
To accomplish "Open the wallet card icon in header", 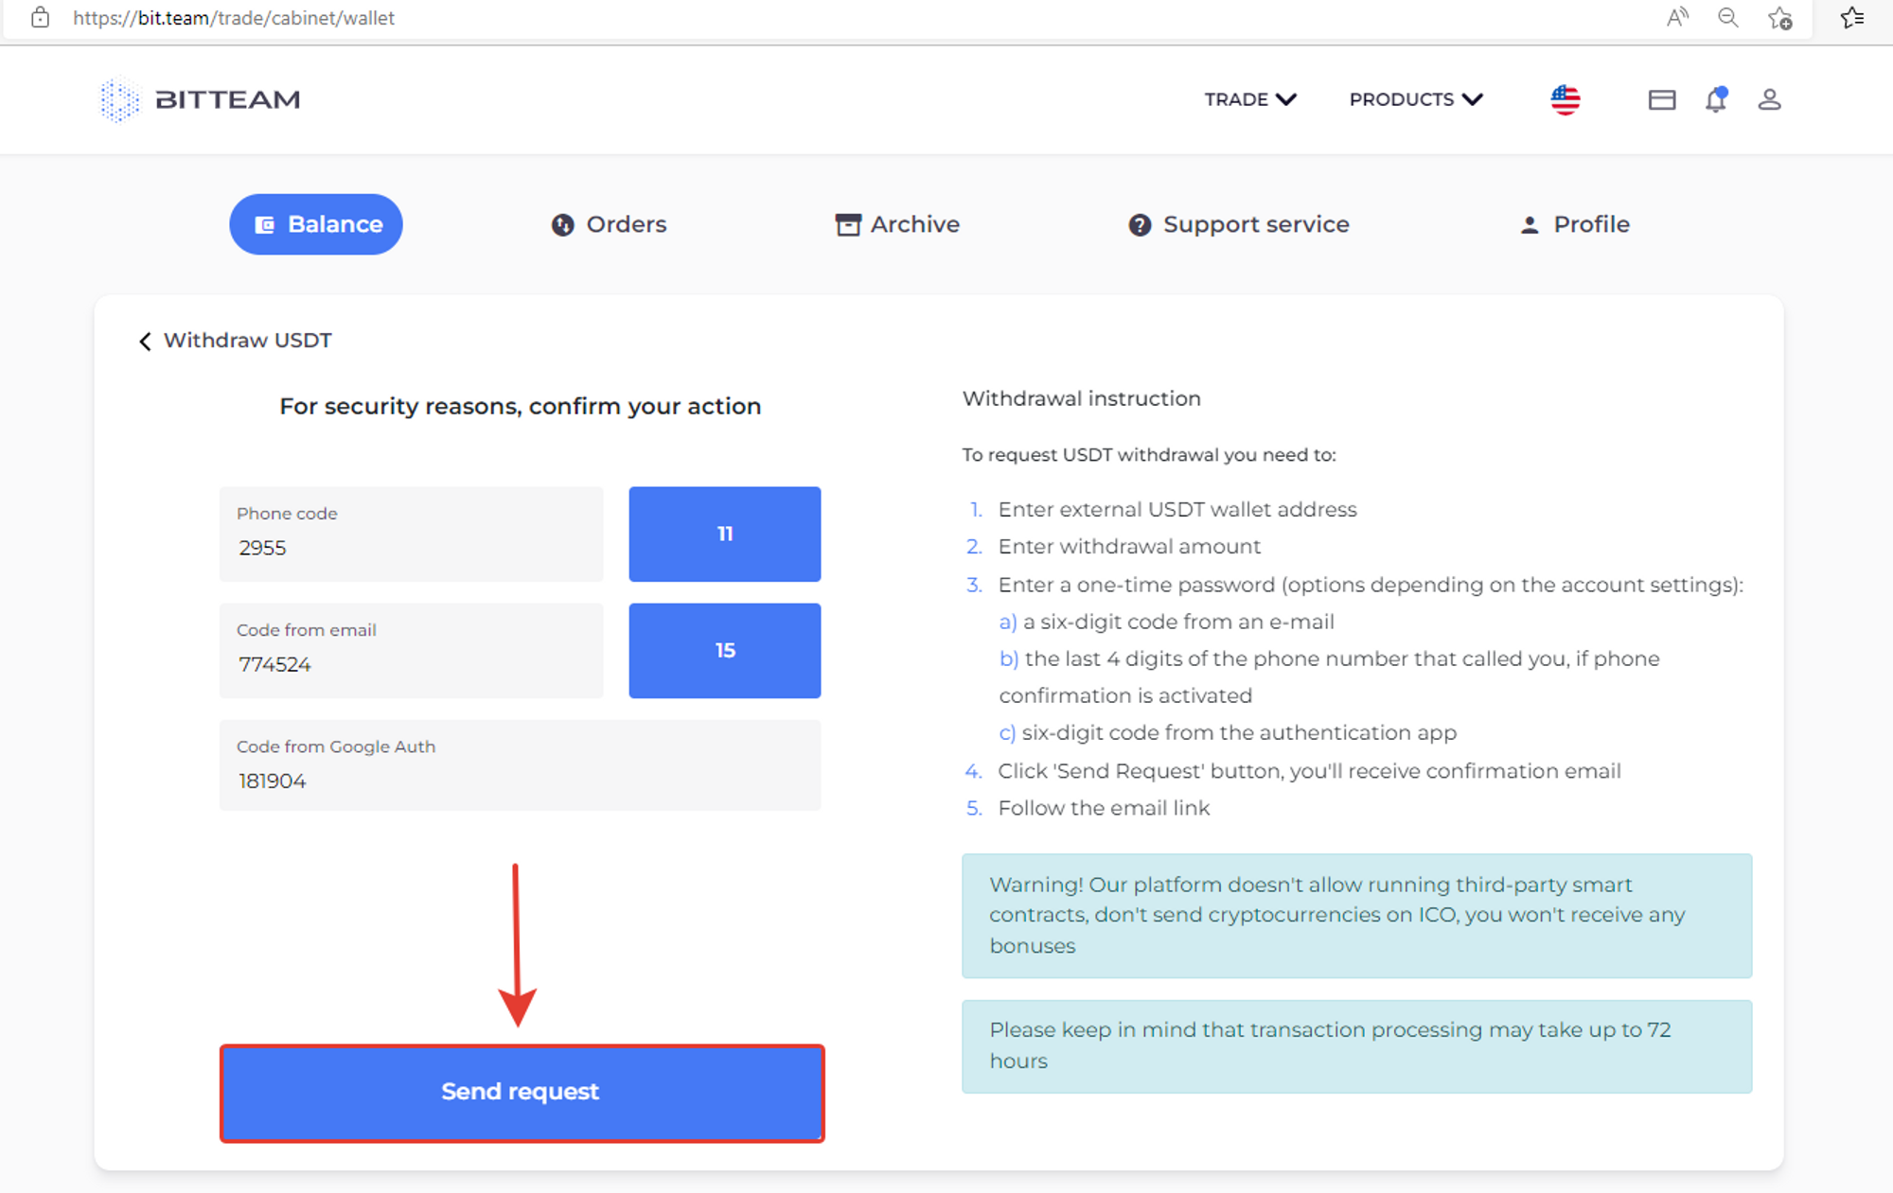I will 1661,99.
